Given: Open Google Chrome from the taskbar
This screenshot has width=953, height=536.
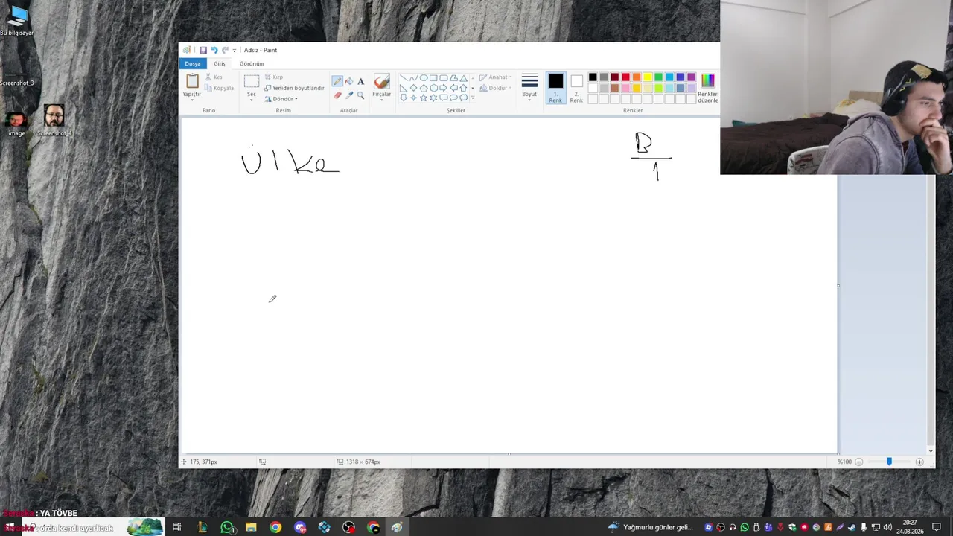Looking at the screenshot, I should [x=275, y=527].
